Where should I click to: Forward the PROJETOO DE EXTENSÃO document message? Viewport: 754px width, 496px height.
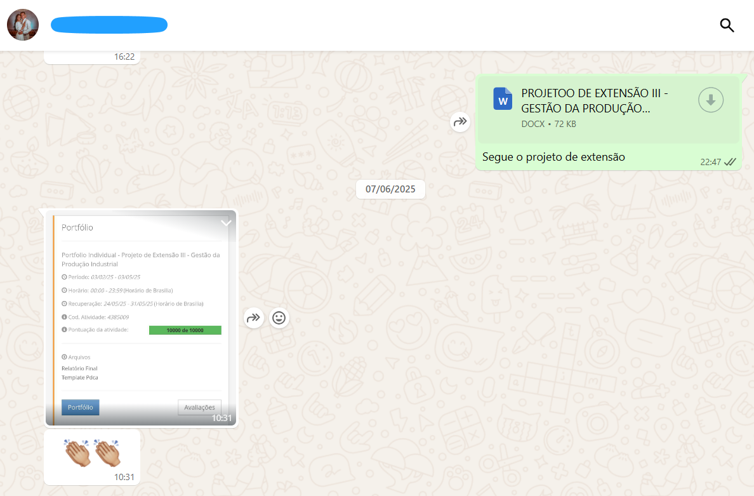click(460, 121)
